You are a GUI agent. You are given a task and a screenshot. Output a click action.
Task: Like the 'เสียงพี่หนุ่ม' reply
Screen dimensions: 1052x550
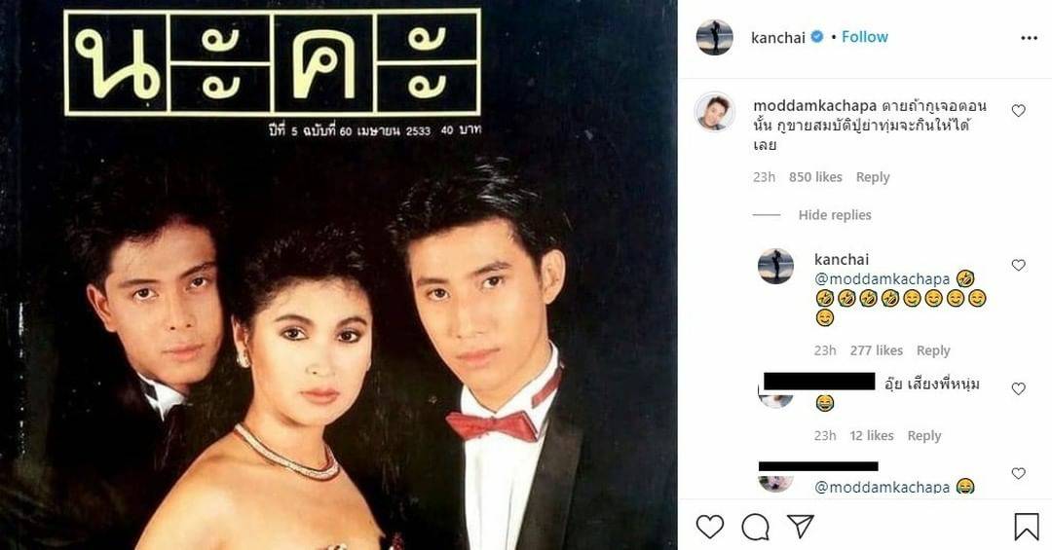click(1019, 388)
